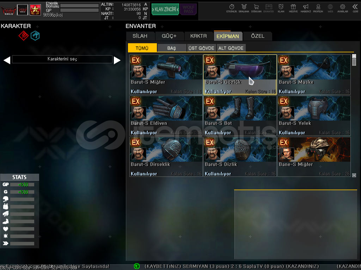
Task: Click the ALTIN balance value 140873816
Action: 131,5
